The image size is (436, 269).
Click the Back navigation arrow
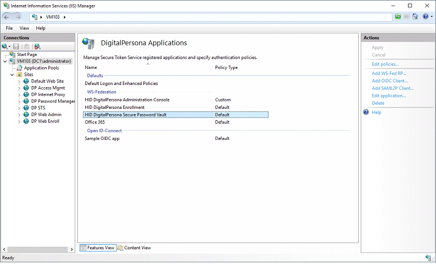(7, 17)
